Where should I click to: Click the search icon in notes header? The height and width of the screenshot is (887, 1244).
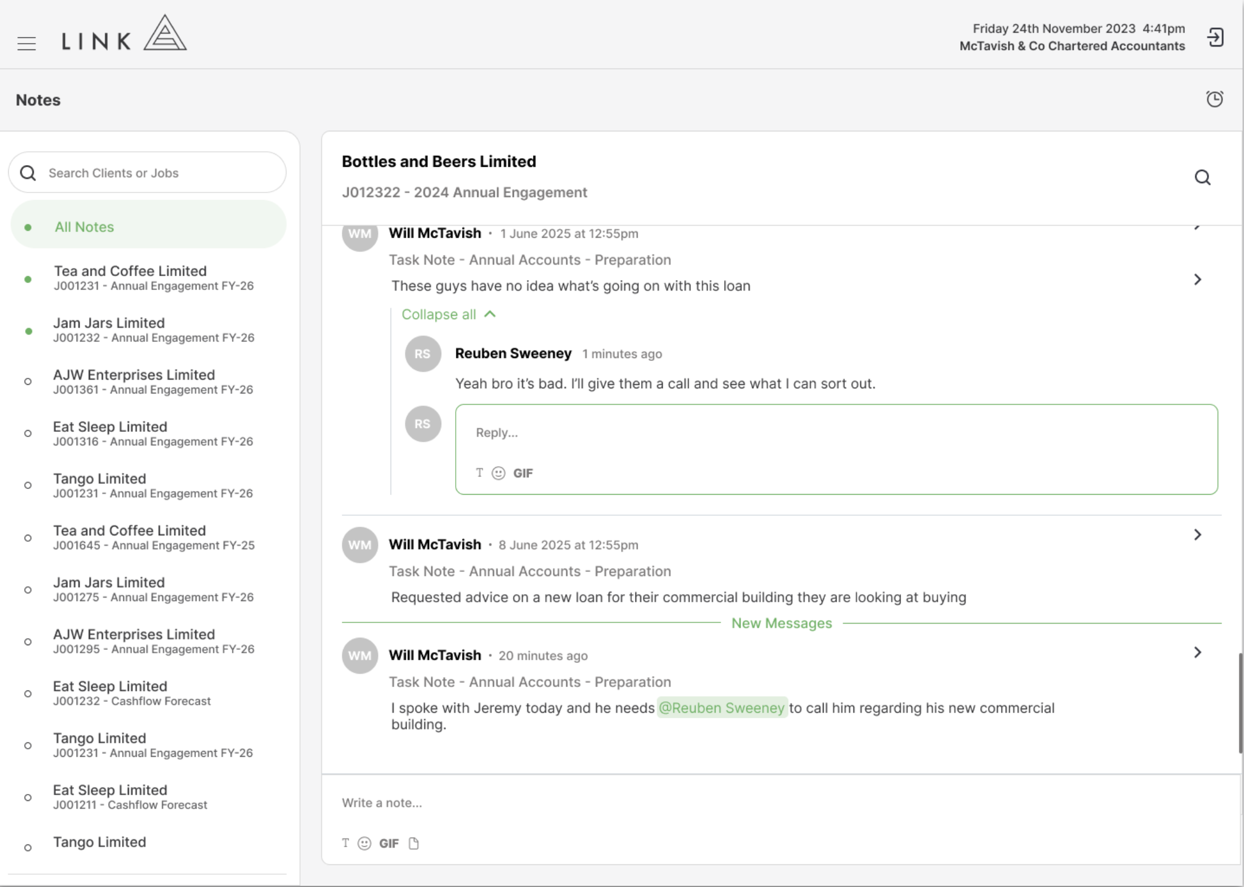coord(1202,177)
